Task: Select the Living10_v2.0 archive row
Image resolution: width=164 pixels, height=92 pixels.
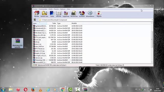Action: click(x=58, y=56)
